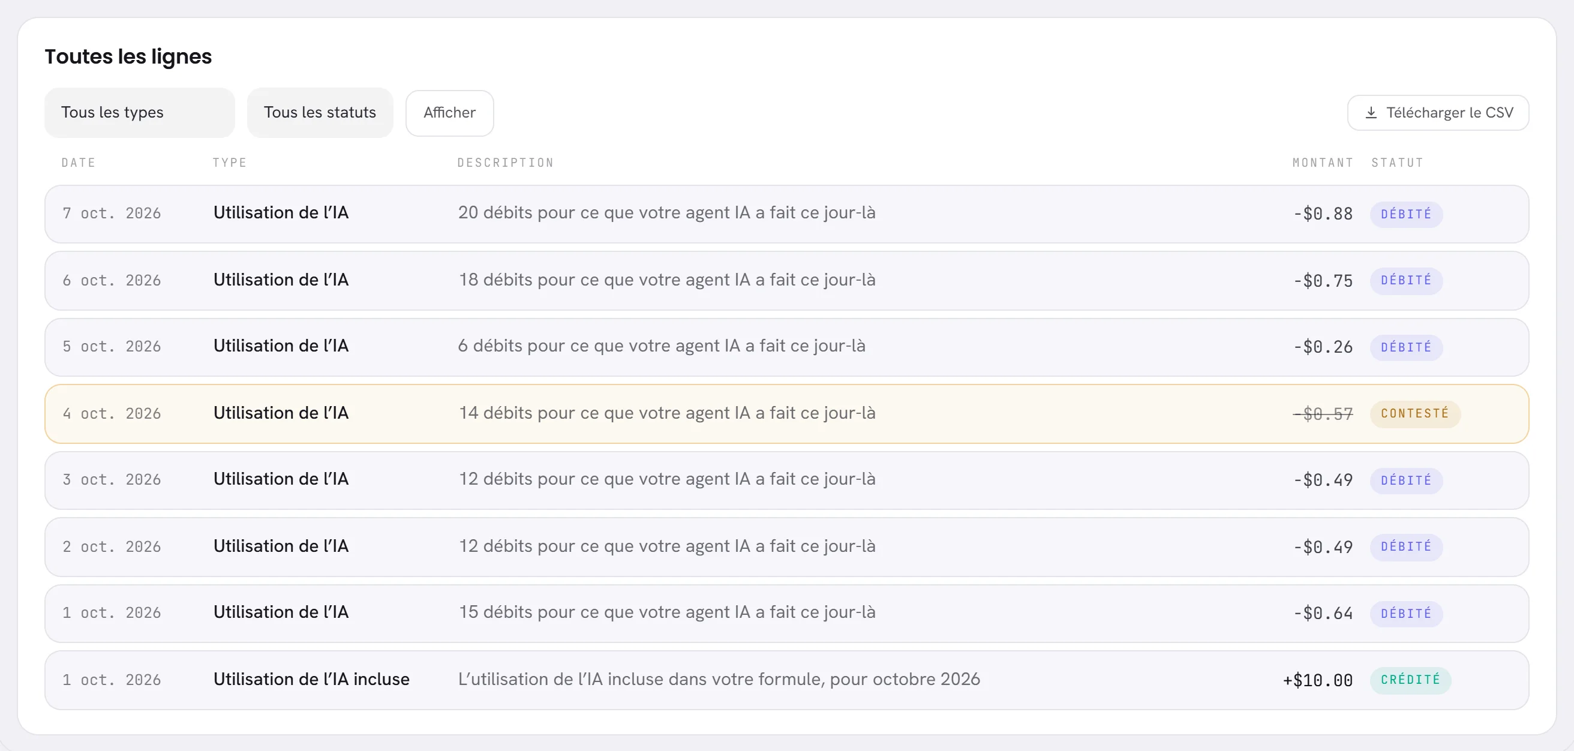Click the DÉBITÉ badge on 3 oct. row
Image resolution: width=1574 pixels, height=751 pixels.
[x=1406, y=480]
